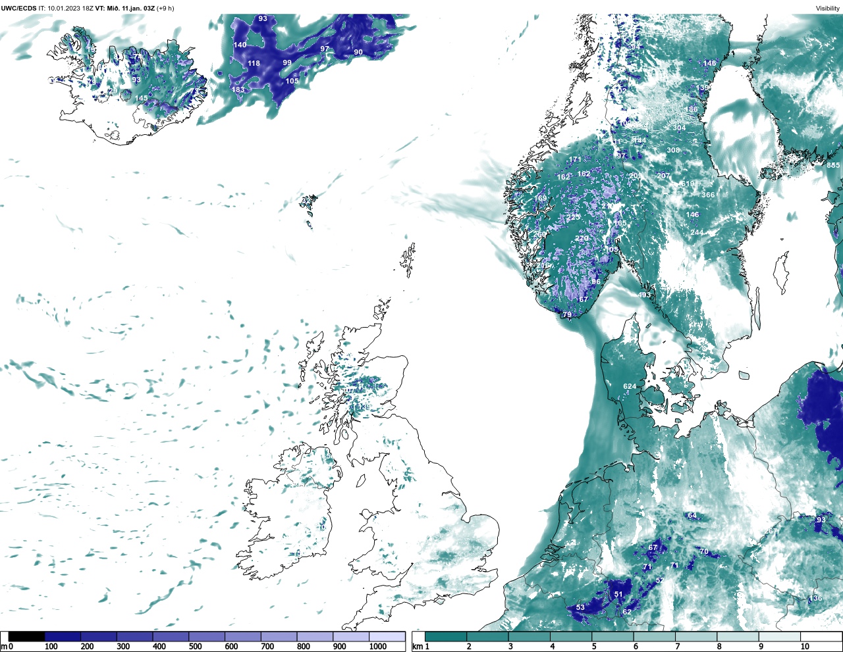
Task: Click the '105' value in the sea east of Iceland
Action: point(292,81)
